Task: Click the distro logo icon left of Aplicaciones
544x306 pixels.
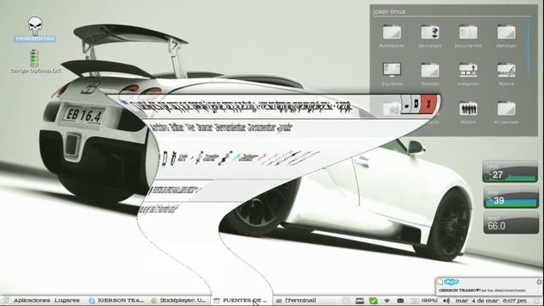Action: [6, 300]
